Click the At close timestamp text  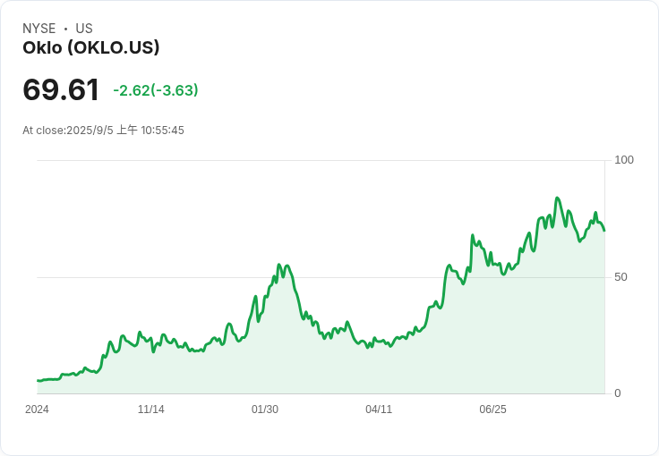103,130
